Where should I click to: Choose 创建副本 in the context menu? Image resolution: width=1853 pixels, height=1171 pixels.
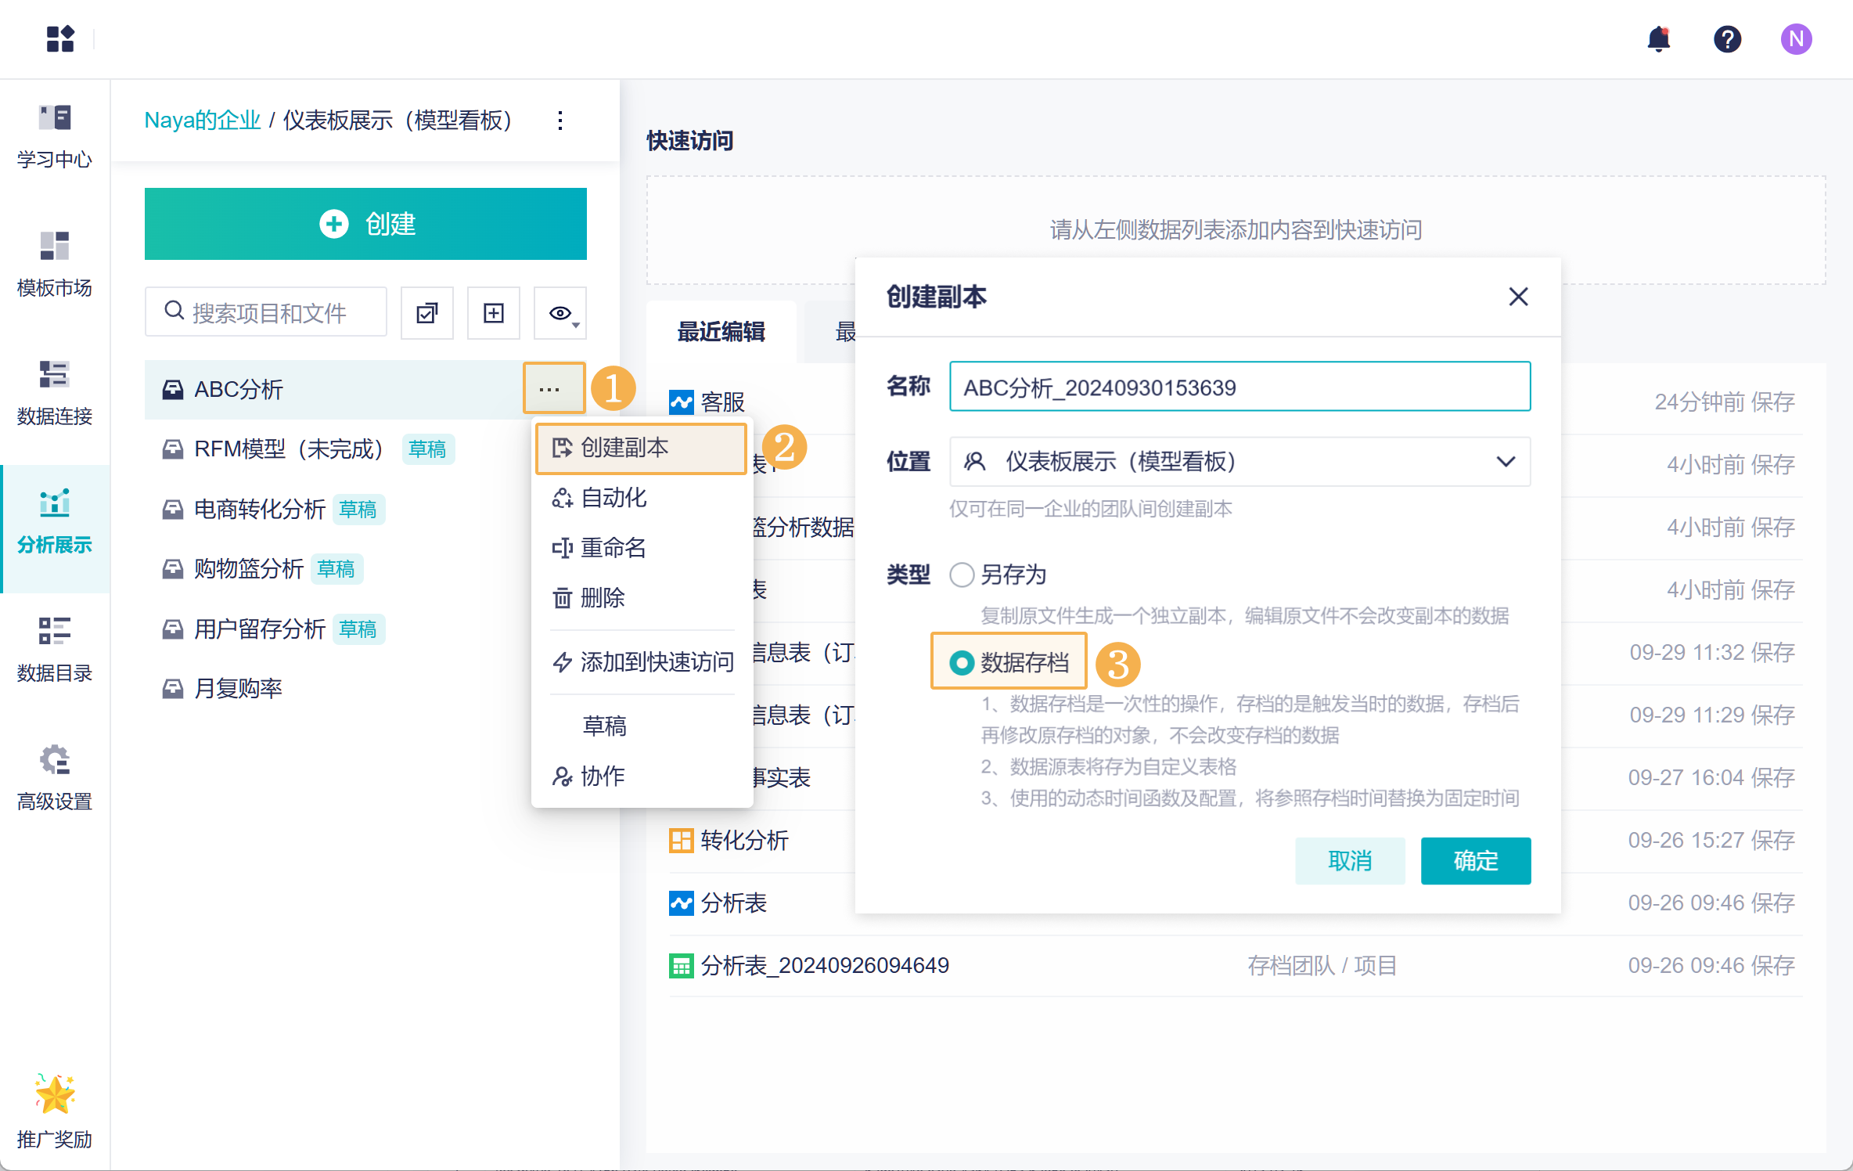click(x=642, y=448)
